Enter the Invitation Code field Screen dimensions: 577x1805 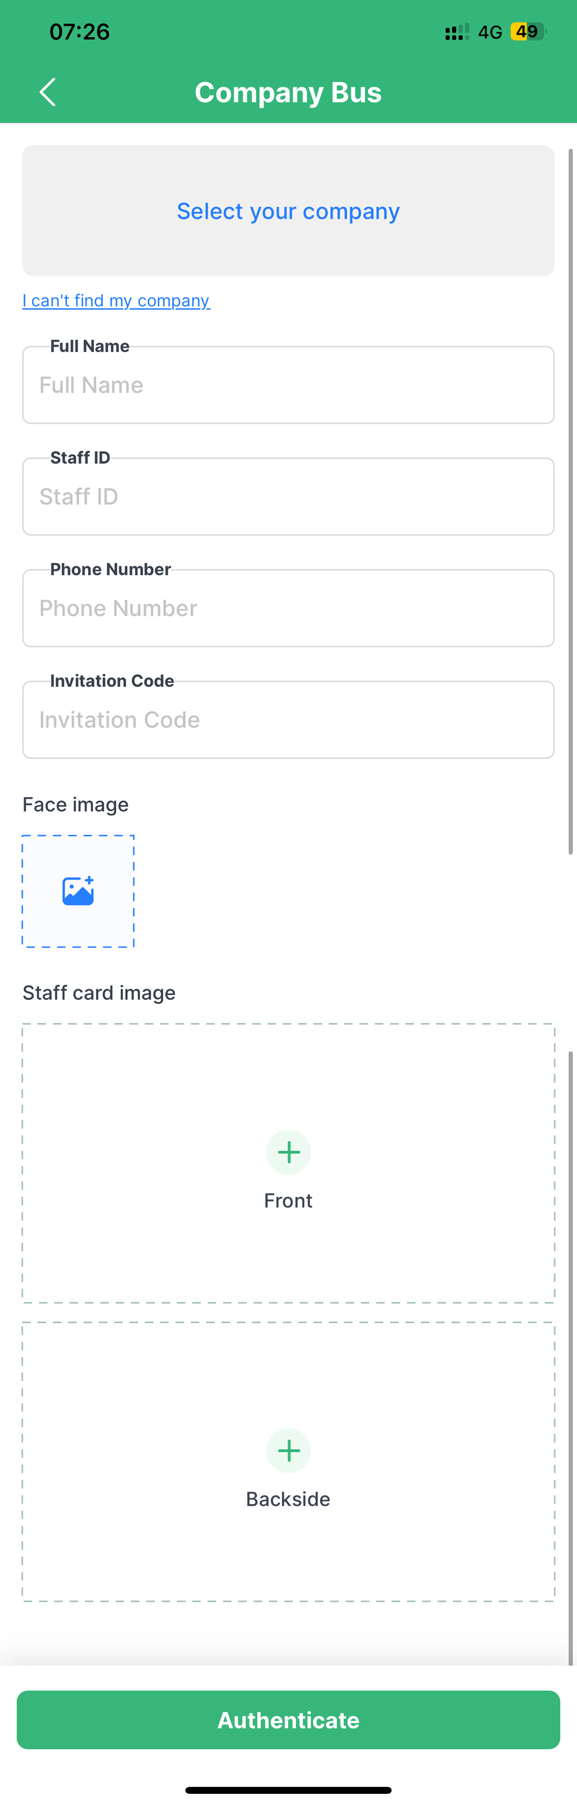click(288, 719)
